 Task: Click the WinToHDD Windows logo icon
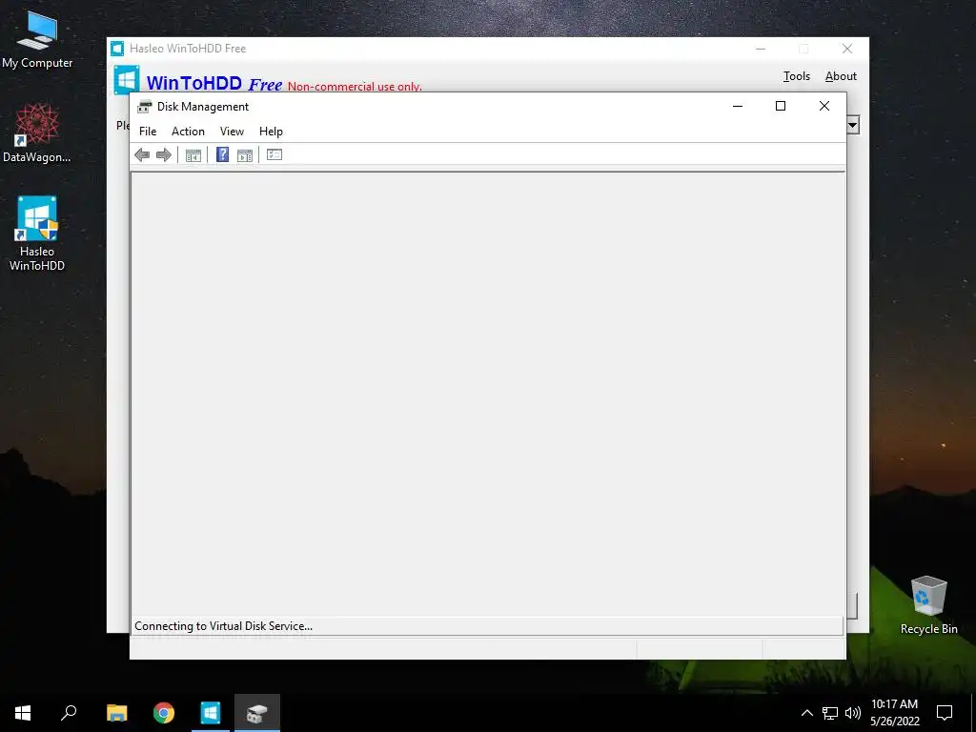[x=127, y=80]
